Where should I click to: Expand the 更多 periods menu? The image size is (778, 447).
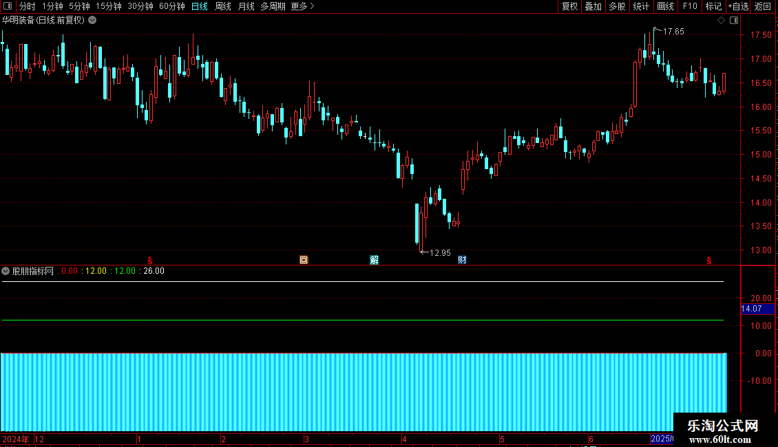[x=302, y=6]
